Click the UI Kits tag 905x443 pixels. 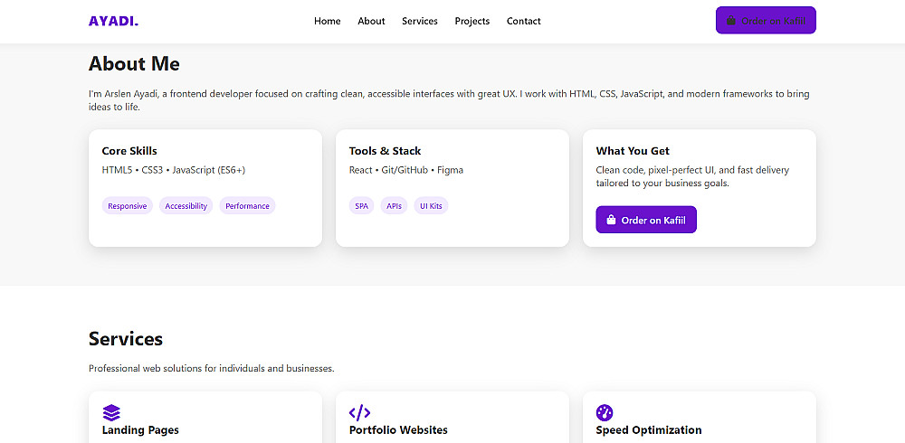tap(431, 206)
